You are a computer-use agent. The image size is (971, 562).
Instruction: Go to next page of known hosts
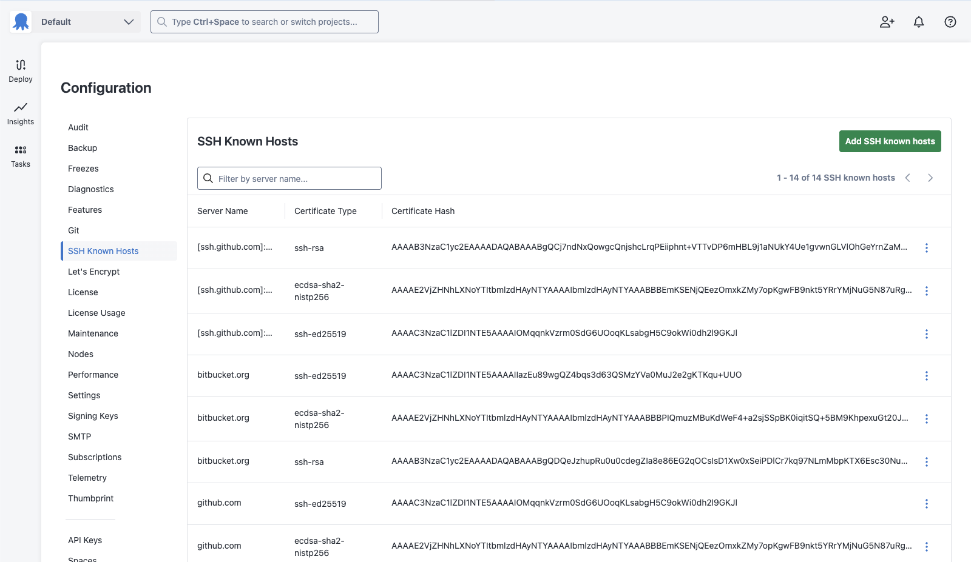click(930, 178)
